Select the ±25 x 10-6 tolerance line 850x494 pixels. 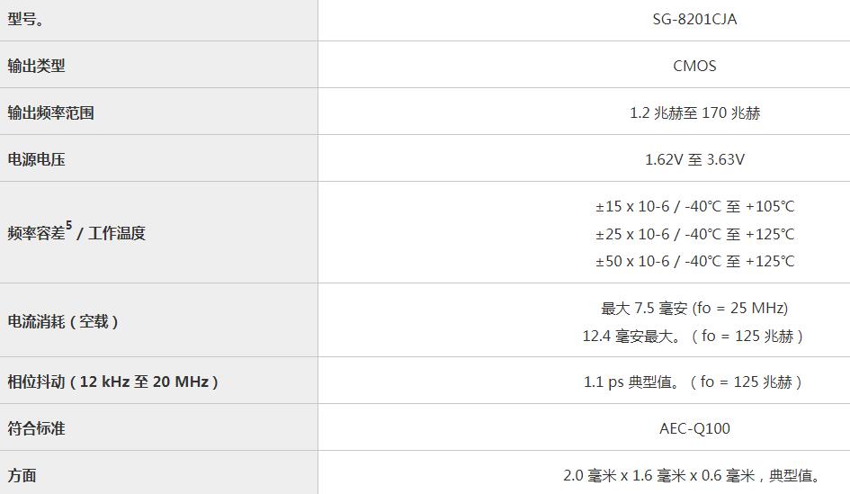695,234
